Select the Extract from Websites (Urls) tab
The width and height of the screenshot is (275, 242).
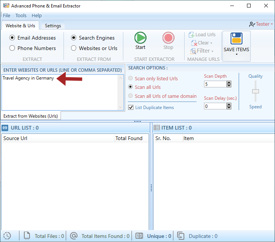tap(31, 116)
